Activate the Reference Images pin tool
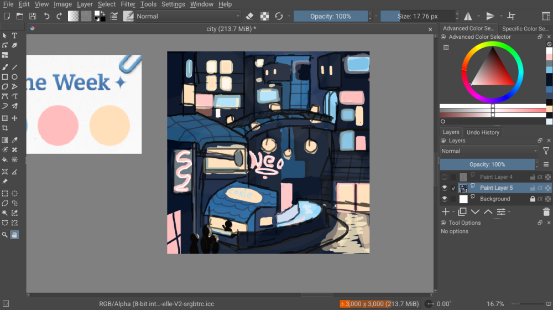553x310 pixels. (x=5, y=182)
